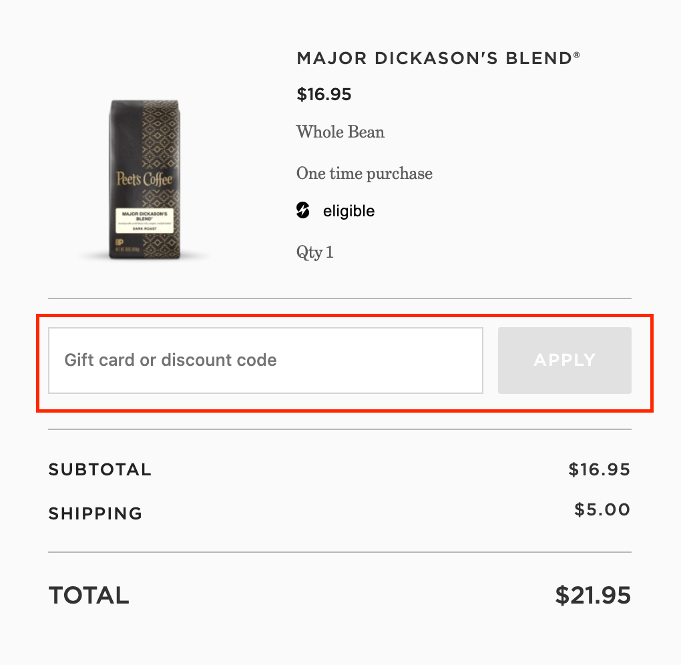Open the Major Dickason's Blend product title
681x665 pixels.
(x=438, y=58)
